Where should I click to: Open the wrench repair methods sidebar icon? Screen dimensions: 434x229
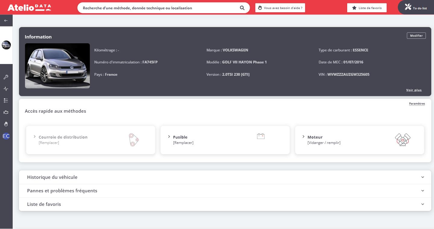(x=6, y=77)
